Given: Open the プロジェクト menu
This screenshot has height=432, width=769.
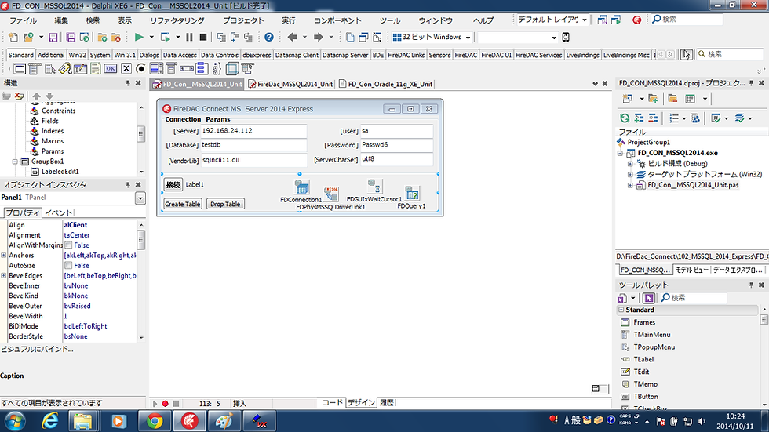Looking at the screenshot, I should point(243,20).
